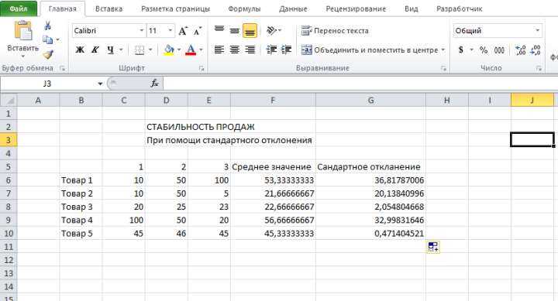The width and height of the screenshot is (558, 301).
Task: Click the insert function fx button
Action: pos(154,84)
